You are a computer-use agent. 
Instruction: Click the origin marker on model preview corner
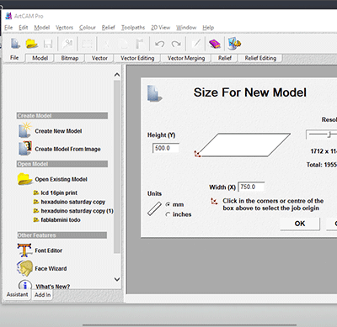(197, 154)
